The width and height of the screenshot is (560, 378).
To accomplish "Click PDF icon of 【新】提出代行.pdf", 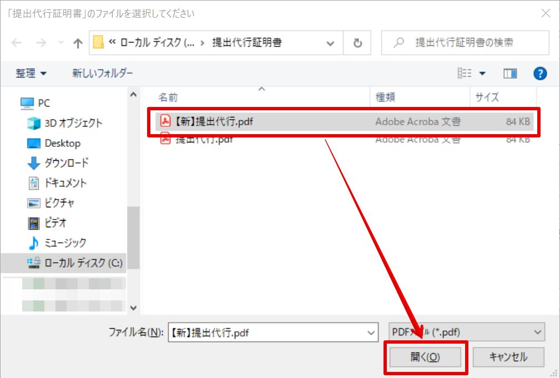I will point(165,121).
